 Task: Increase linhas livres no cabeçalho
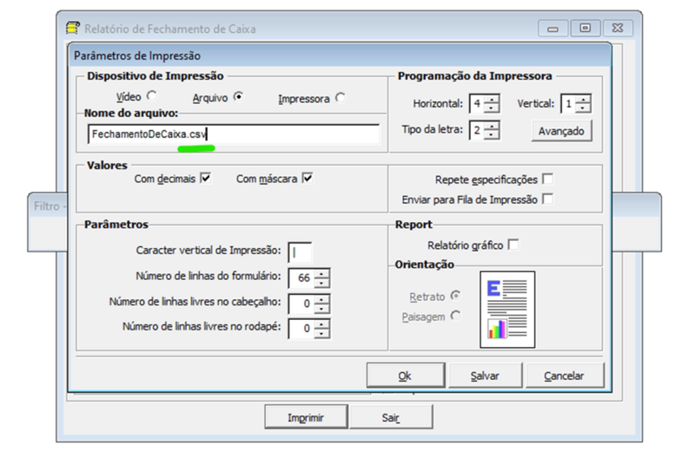point(321,299)
